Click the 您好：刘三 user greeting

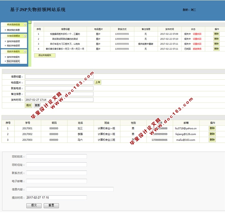pos(189,10)
